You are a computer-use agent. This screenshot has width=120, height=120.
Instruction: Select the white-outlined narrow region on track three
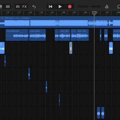tap(71, 48)
